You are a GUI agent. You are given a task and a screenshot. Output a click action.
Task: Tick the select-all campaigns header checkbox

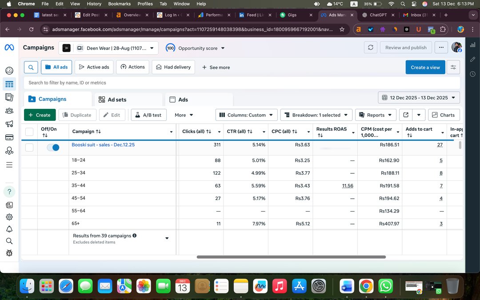click(29, 132)
